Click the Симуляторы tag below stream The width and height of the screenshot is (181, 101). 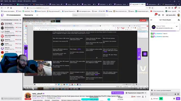click(55, 100)
